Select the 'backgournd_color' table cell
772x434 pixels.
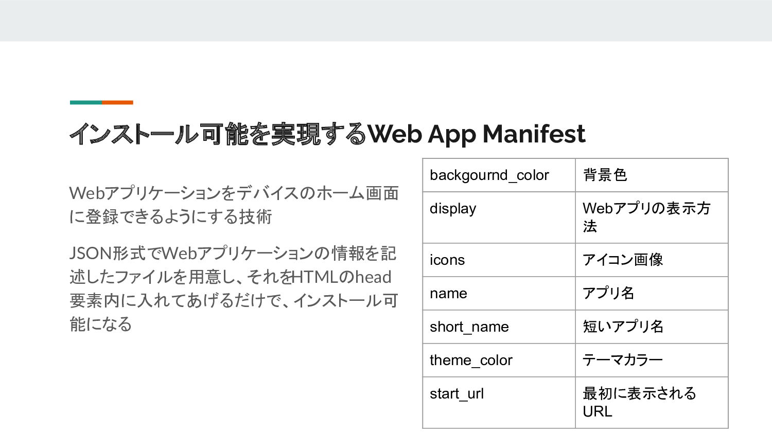tap(499, 175)
